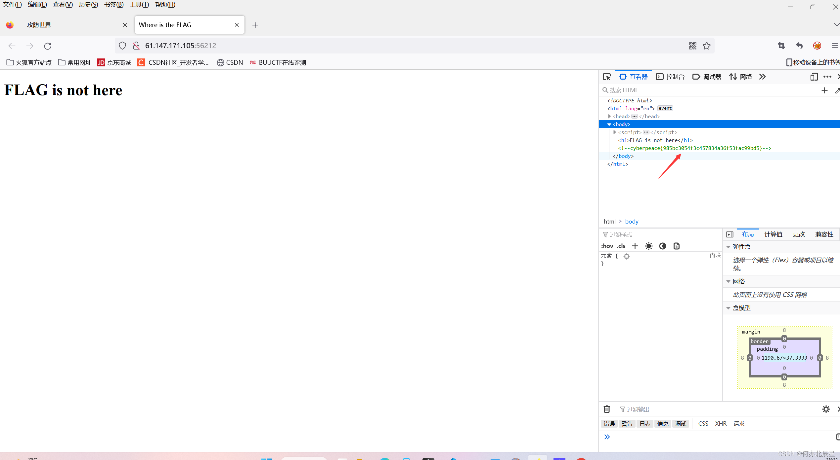Screen dimensions: 840x460
Task: Collapse the 弹性盒 section
Action: point(728,247)
